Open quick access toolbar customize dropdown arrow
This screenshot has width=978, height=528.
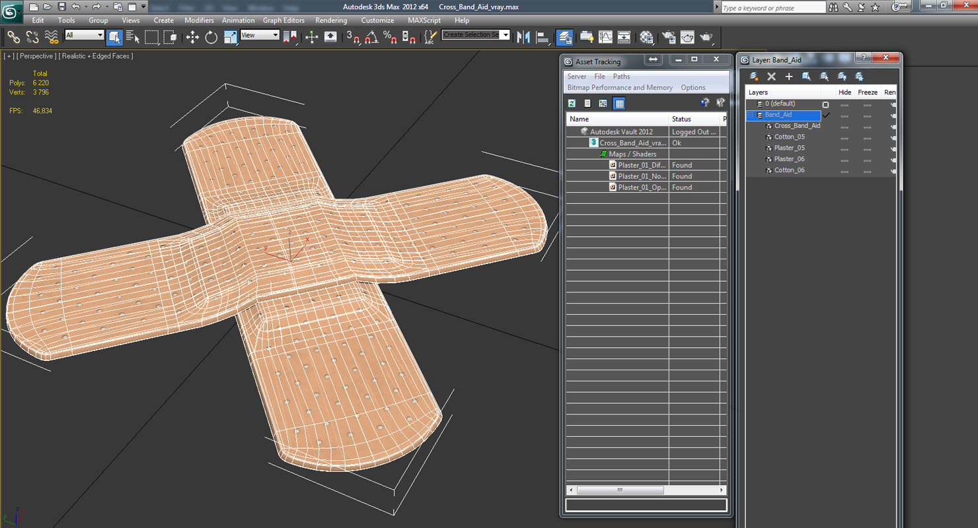pyautogui.click(x=143, y=7)
